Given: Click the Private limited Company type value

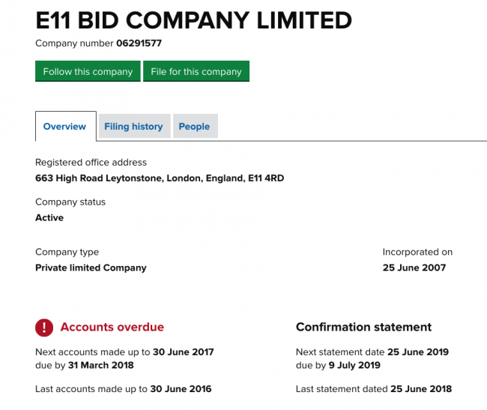Looking at the screenshot, I should click(x=91, y=268).
